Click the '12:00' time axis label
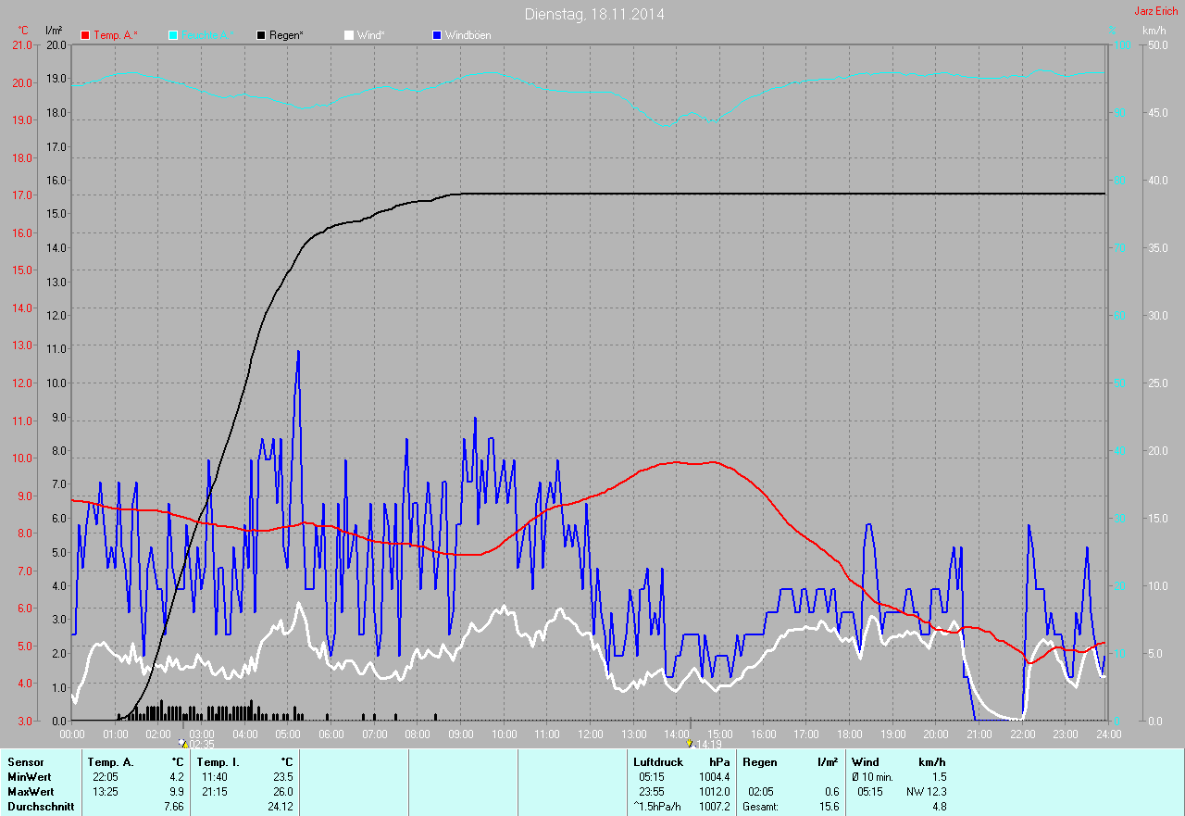1185x816 pixels. click(x=590, y=734)
